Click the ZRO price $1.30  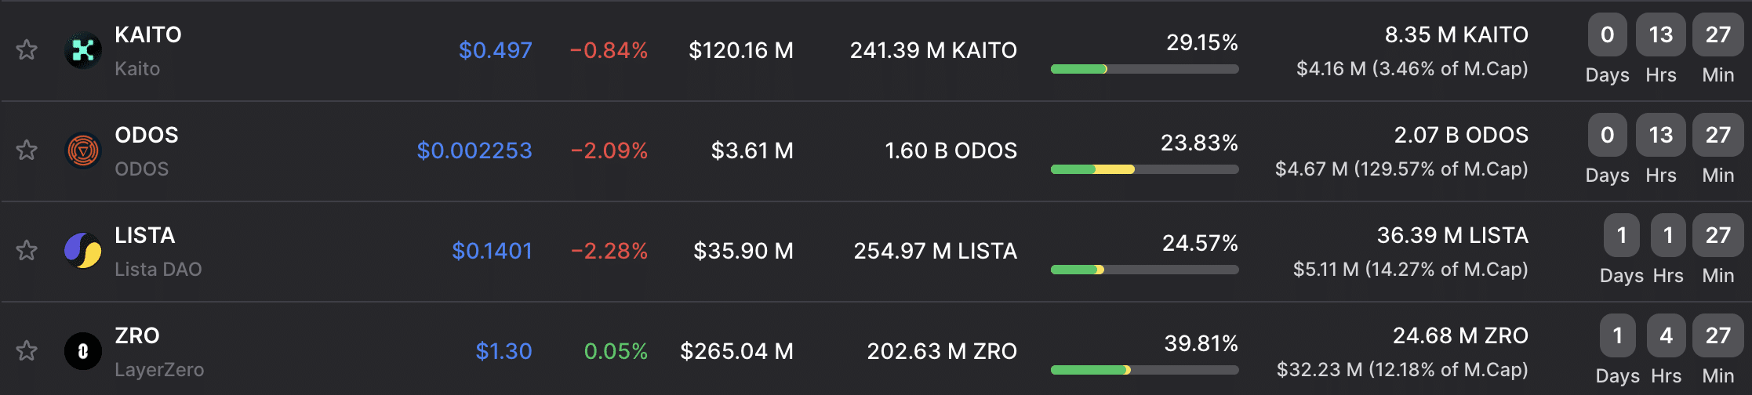(503, 351)
